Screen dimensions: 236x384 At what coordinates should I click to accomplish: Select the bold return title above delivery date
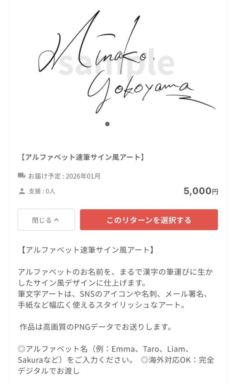(x=81, y=157)
